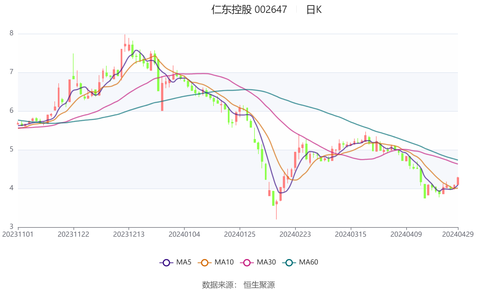The height and width of the screenshot is (290, 477).
Task: Click y-axis value label 7
Action: coord(12,72)
